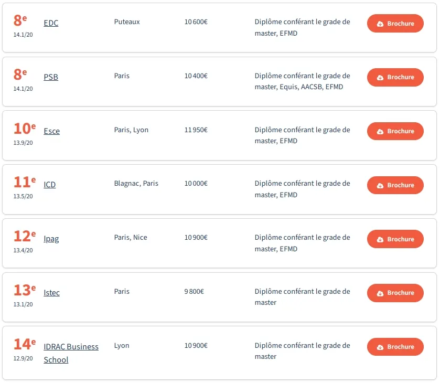Open the IDRAC Business School link

71,353
